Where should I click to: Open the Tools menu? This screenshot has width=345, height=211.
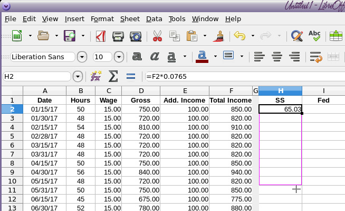(x=177, y=19)
